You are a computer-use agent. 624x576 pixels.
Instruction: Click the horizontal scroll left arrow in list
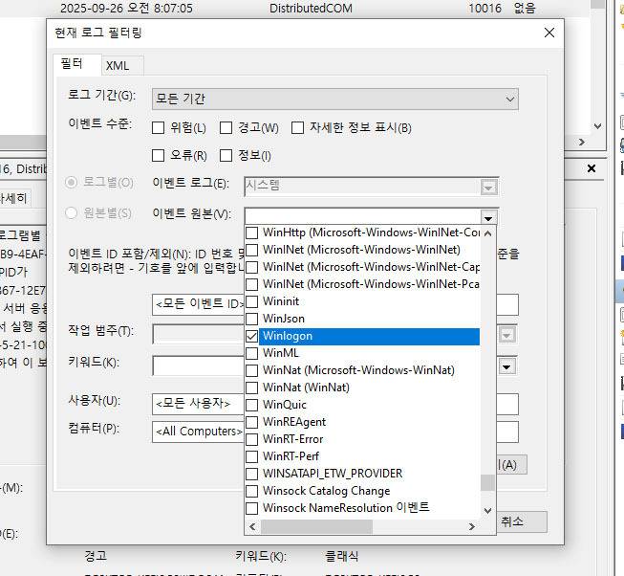tap(252, 526)
